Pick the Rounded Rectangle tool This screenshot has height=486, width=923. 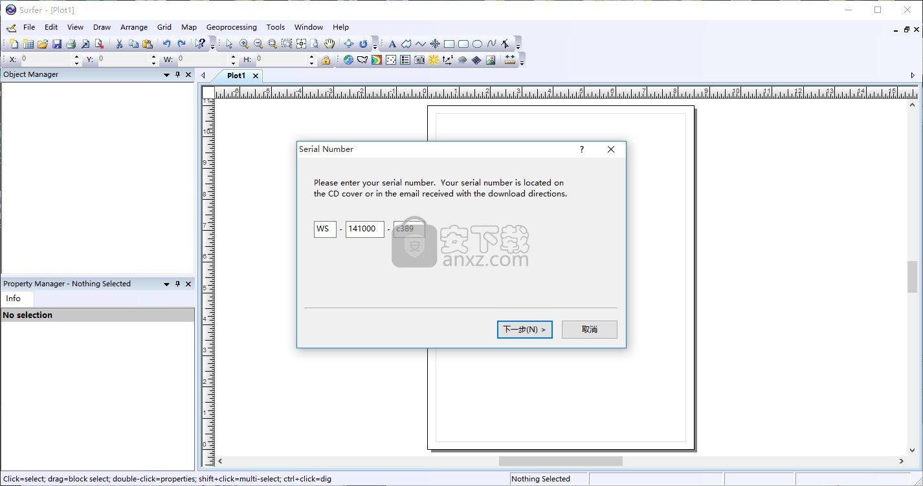(x=463, y=44)
